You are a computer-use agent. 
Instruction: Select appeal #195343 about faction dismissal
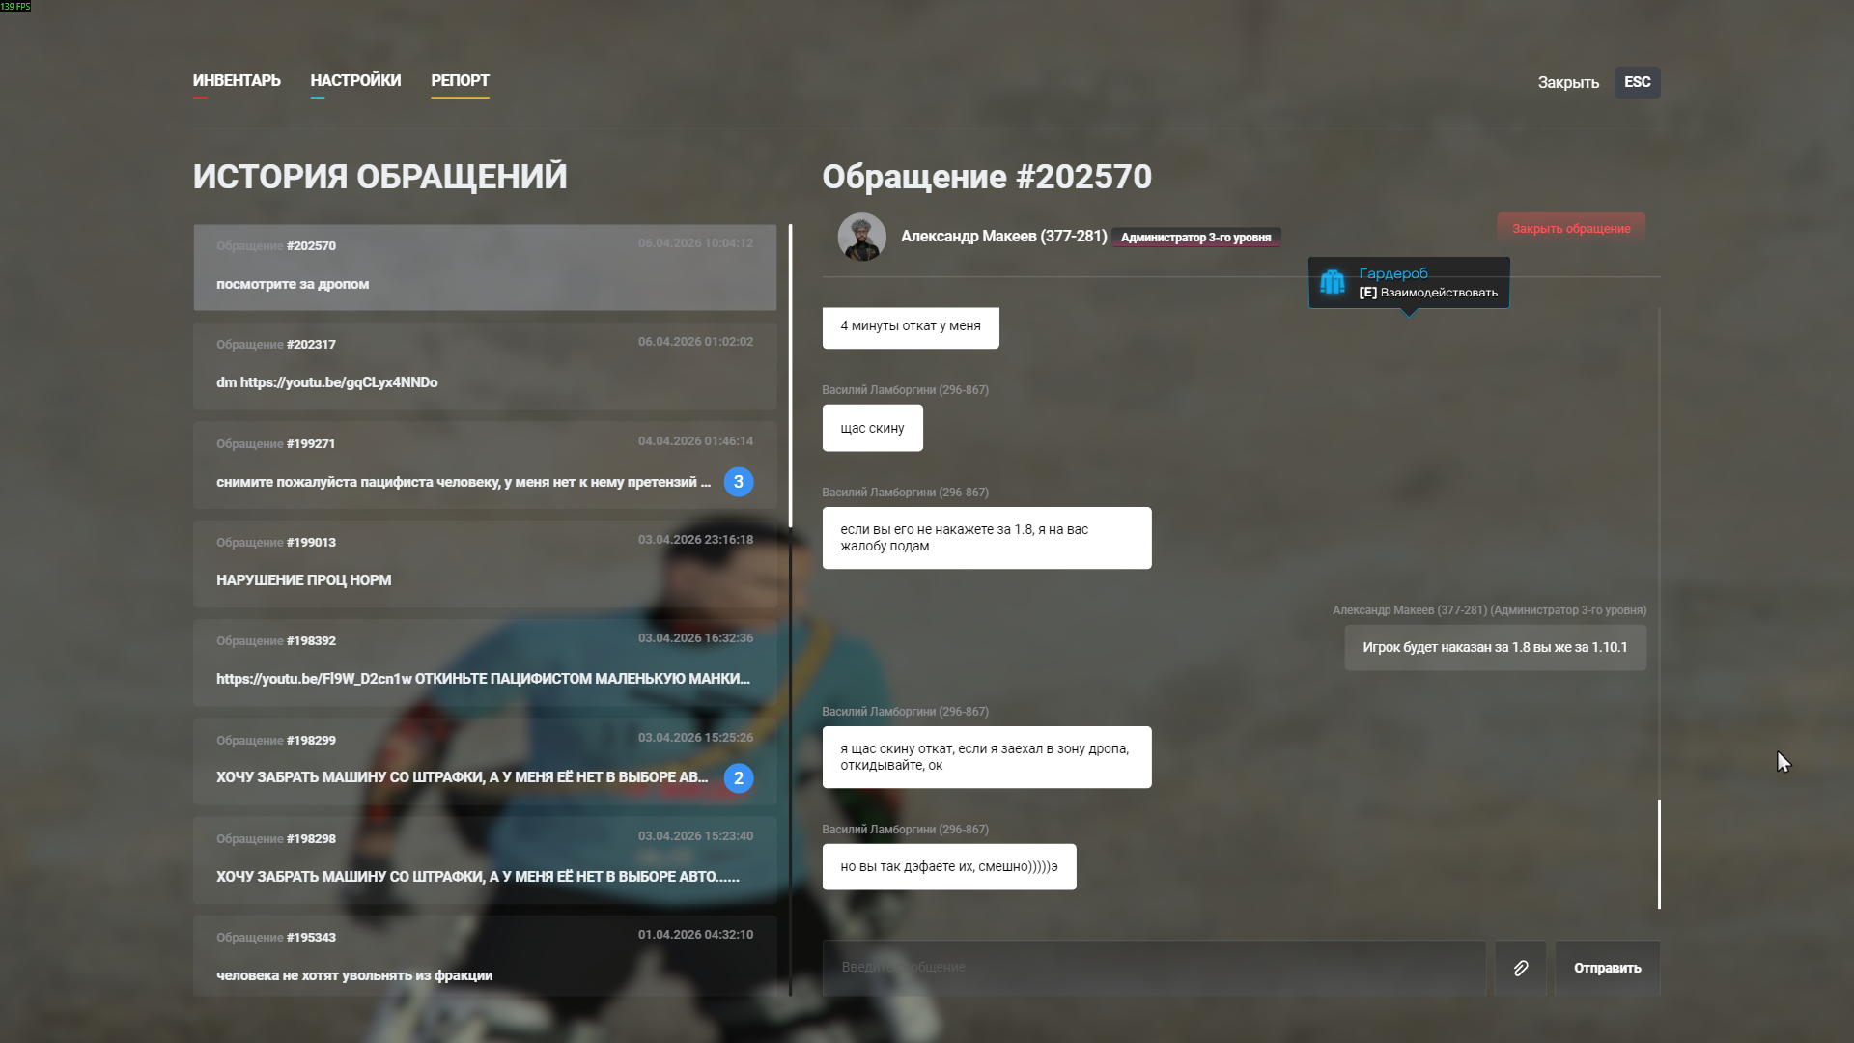[x=485, y=956]
